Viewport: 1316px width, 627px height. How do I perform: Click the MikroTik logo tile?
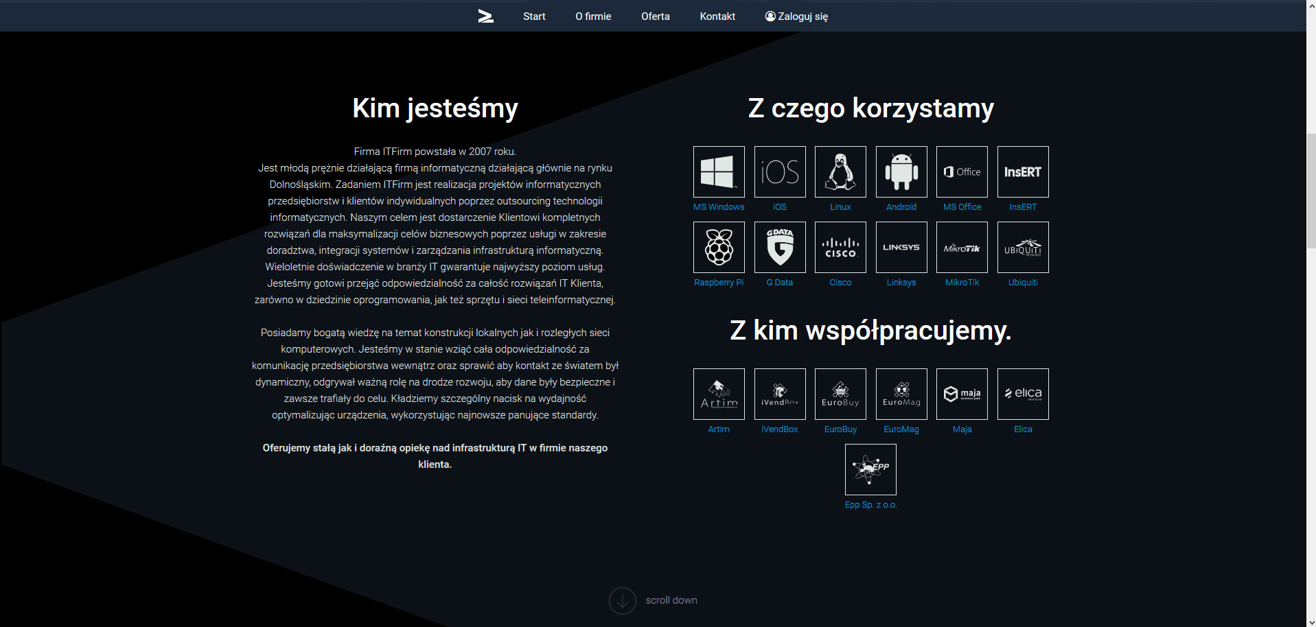click(x=962, y=247)
